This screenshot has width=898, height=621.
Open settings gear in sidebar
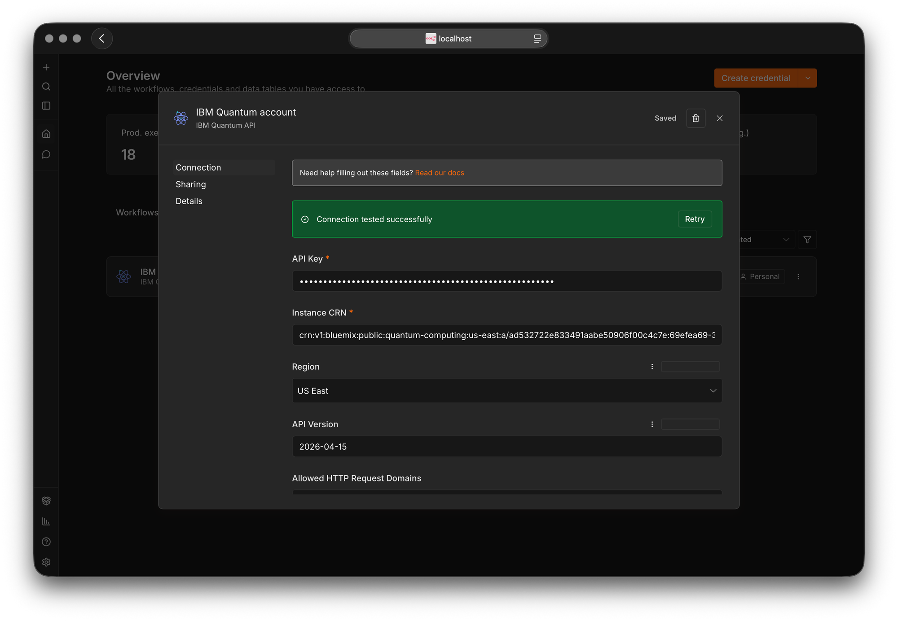click(x=46, y=562)
